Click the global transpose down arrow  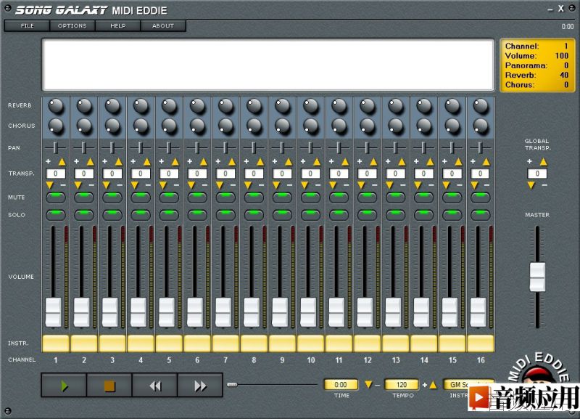click(x=531, y=185)
